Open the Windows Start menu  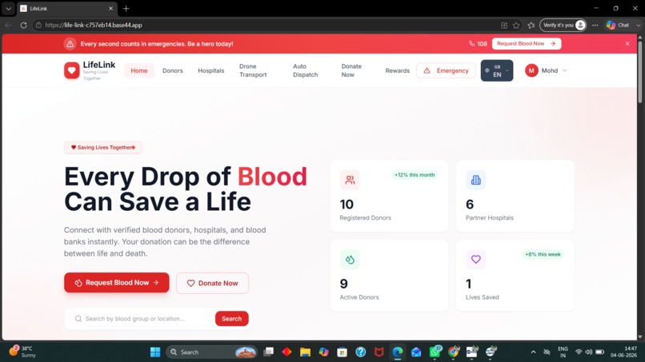(155, 352)
